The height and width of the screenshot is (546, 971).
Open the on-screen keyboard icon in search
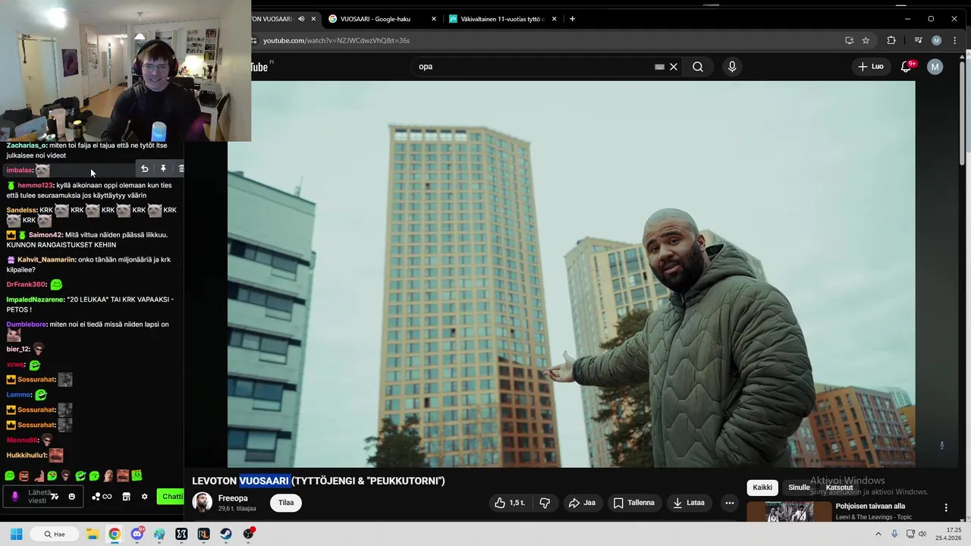pyautogui.click(x=660, y=67)
